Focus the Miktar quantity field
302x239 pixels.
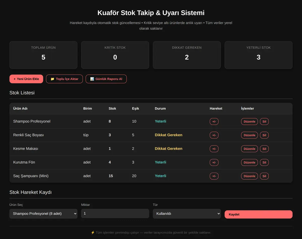115,213
